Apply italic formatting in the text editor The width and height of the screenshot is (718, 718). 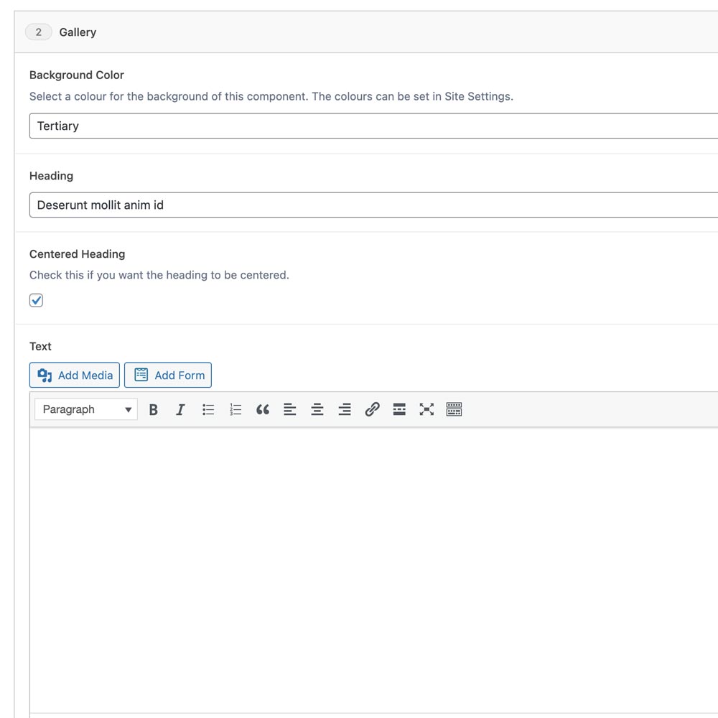pyautogui.click(x=180, y=409)
